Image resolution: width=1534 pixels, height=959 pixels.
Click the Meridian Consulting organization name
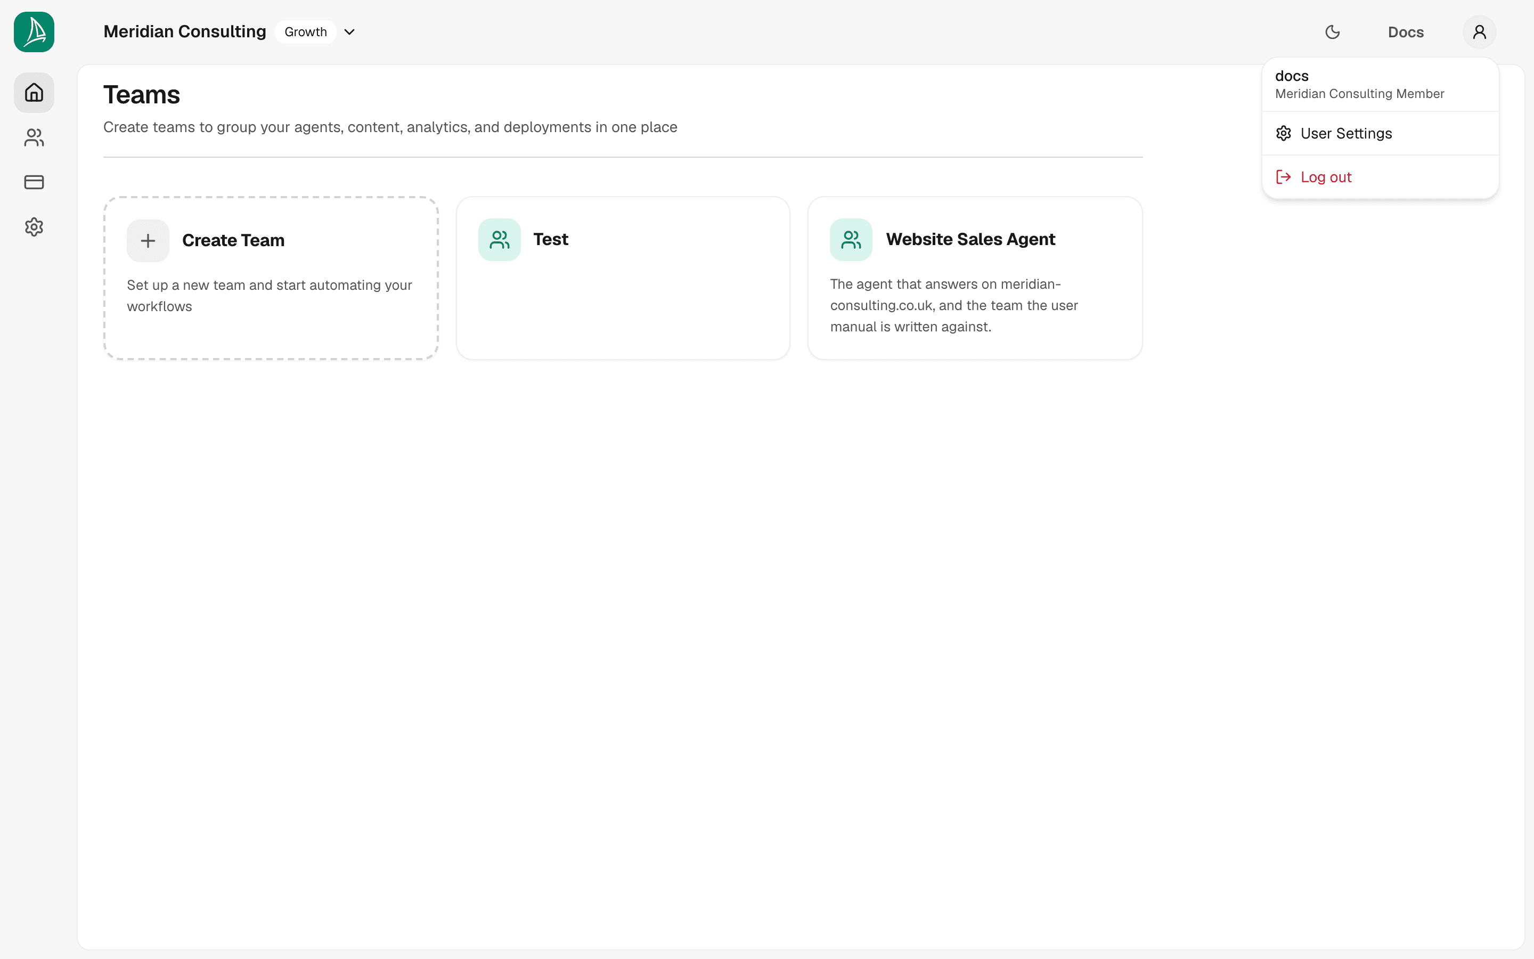click(x=184, y=32)
